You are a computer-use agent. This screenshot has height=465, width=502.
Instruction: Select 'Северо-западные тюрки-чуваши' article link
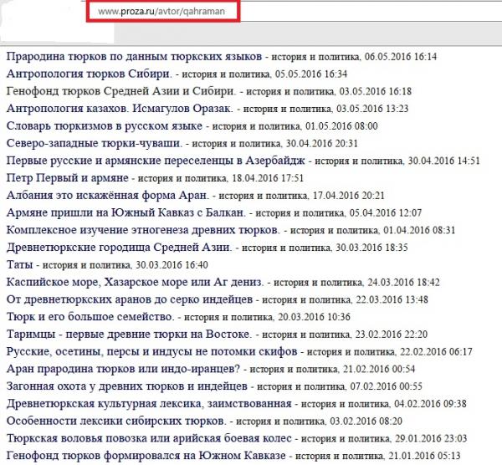pyautogui.click(x=95, y=143)
